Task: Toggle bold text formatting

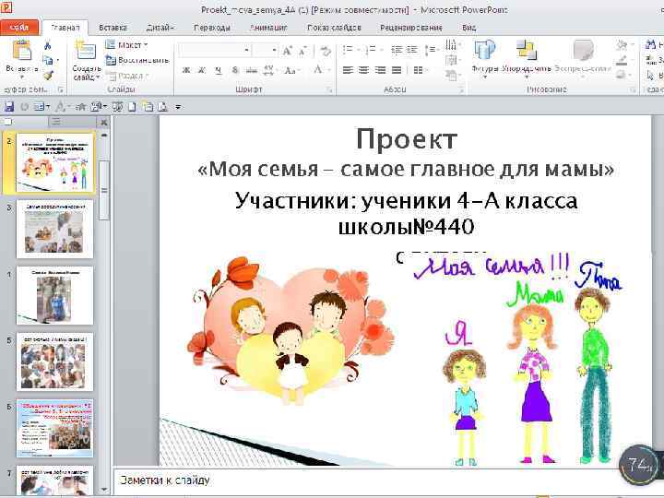Action: tap(186, 69)
